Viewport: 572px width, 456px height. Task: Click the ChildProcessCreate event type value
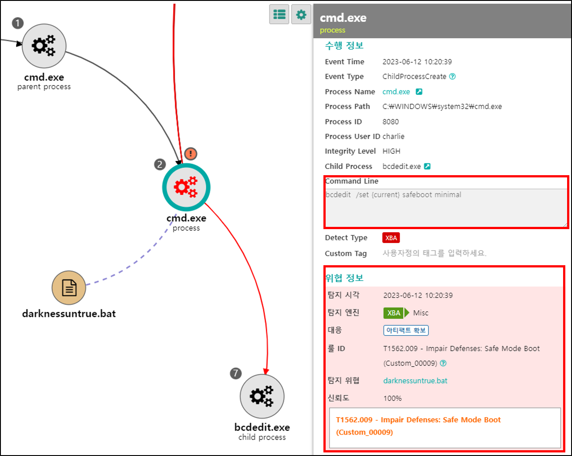tap(414, 76)
